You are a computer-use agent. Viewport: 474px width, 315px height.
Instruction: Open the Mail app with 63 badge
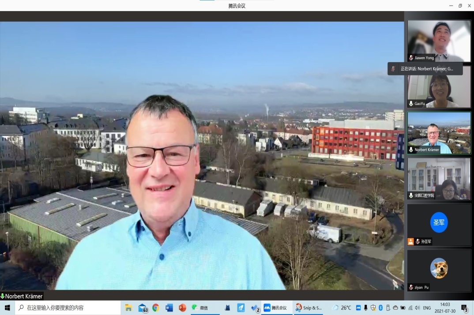coord(142,307)
